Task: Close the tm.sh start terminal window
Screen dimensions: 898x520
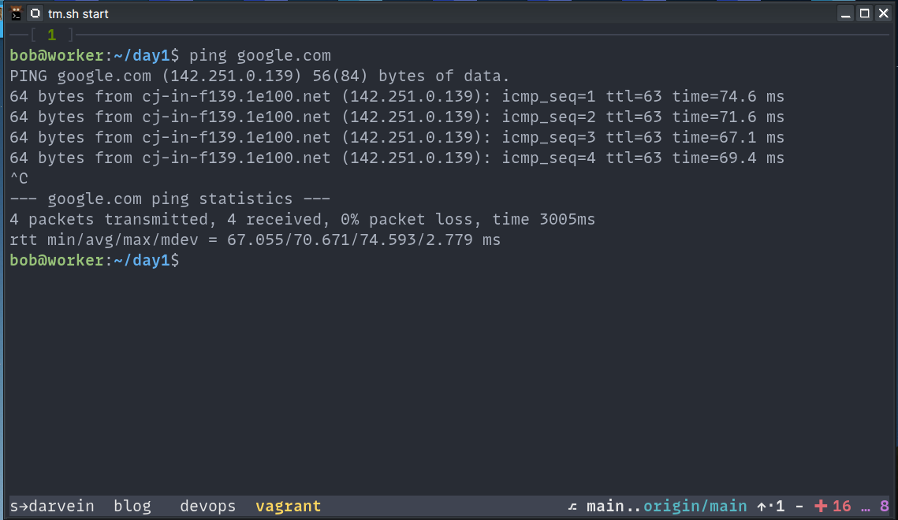Action: click(884, 13)
